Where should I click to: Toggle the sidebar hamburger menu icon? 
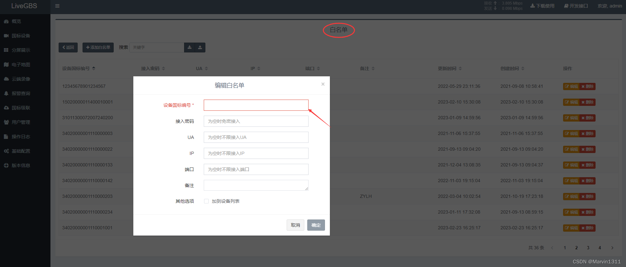(57, 6)
